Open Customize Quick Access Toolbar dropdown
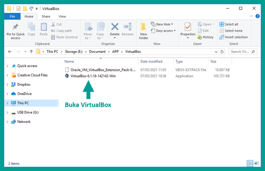The image size is (265, 171). click(x=36, y=9)
